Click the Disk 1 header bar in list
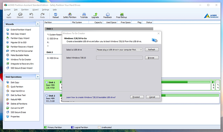 99,29
